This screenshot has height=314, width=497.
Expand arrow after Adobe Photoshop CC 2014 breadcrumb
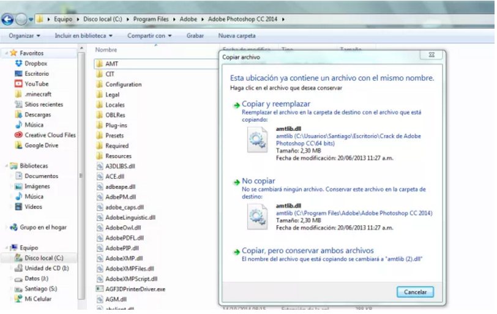(x=283, y=20)
